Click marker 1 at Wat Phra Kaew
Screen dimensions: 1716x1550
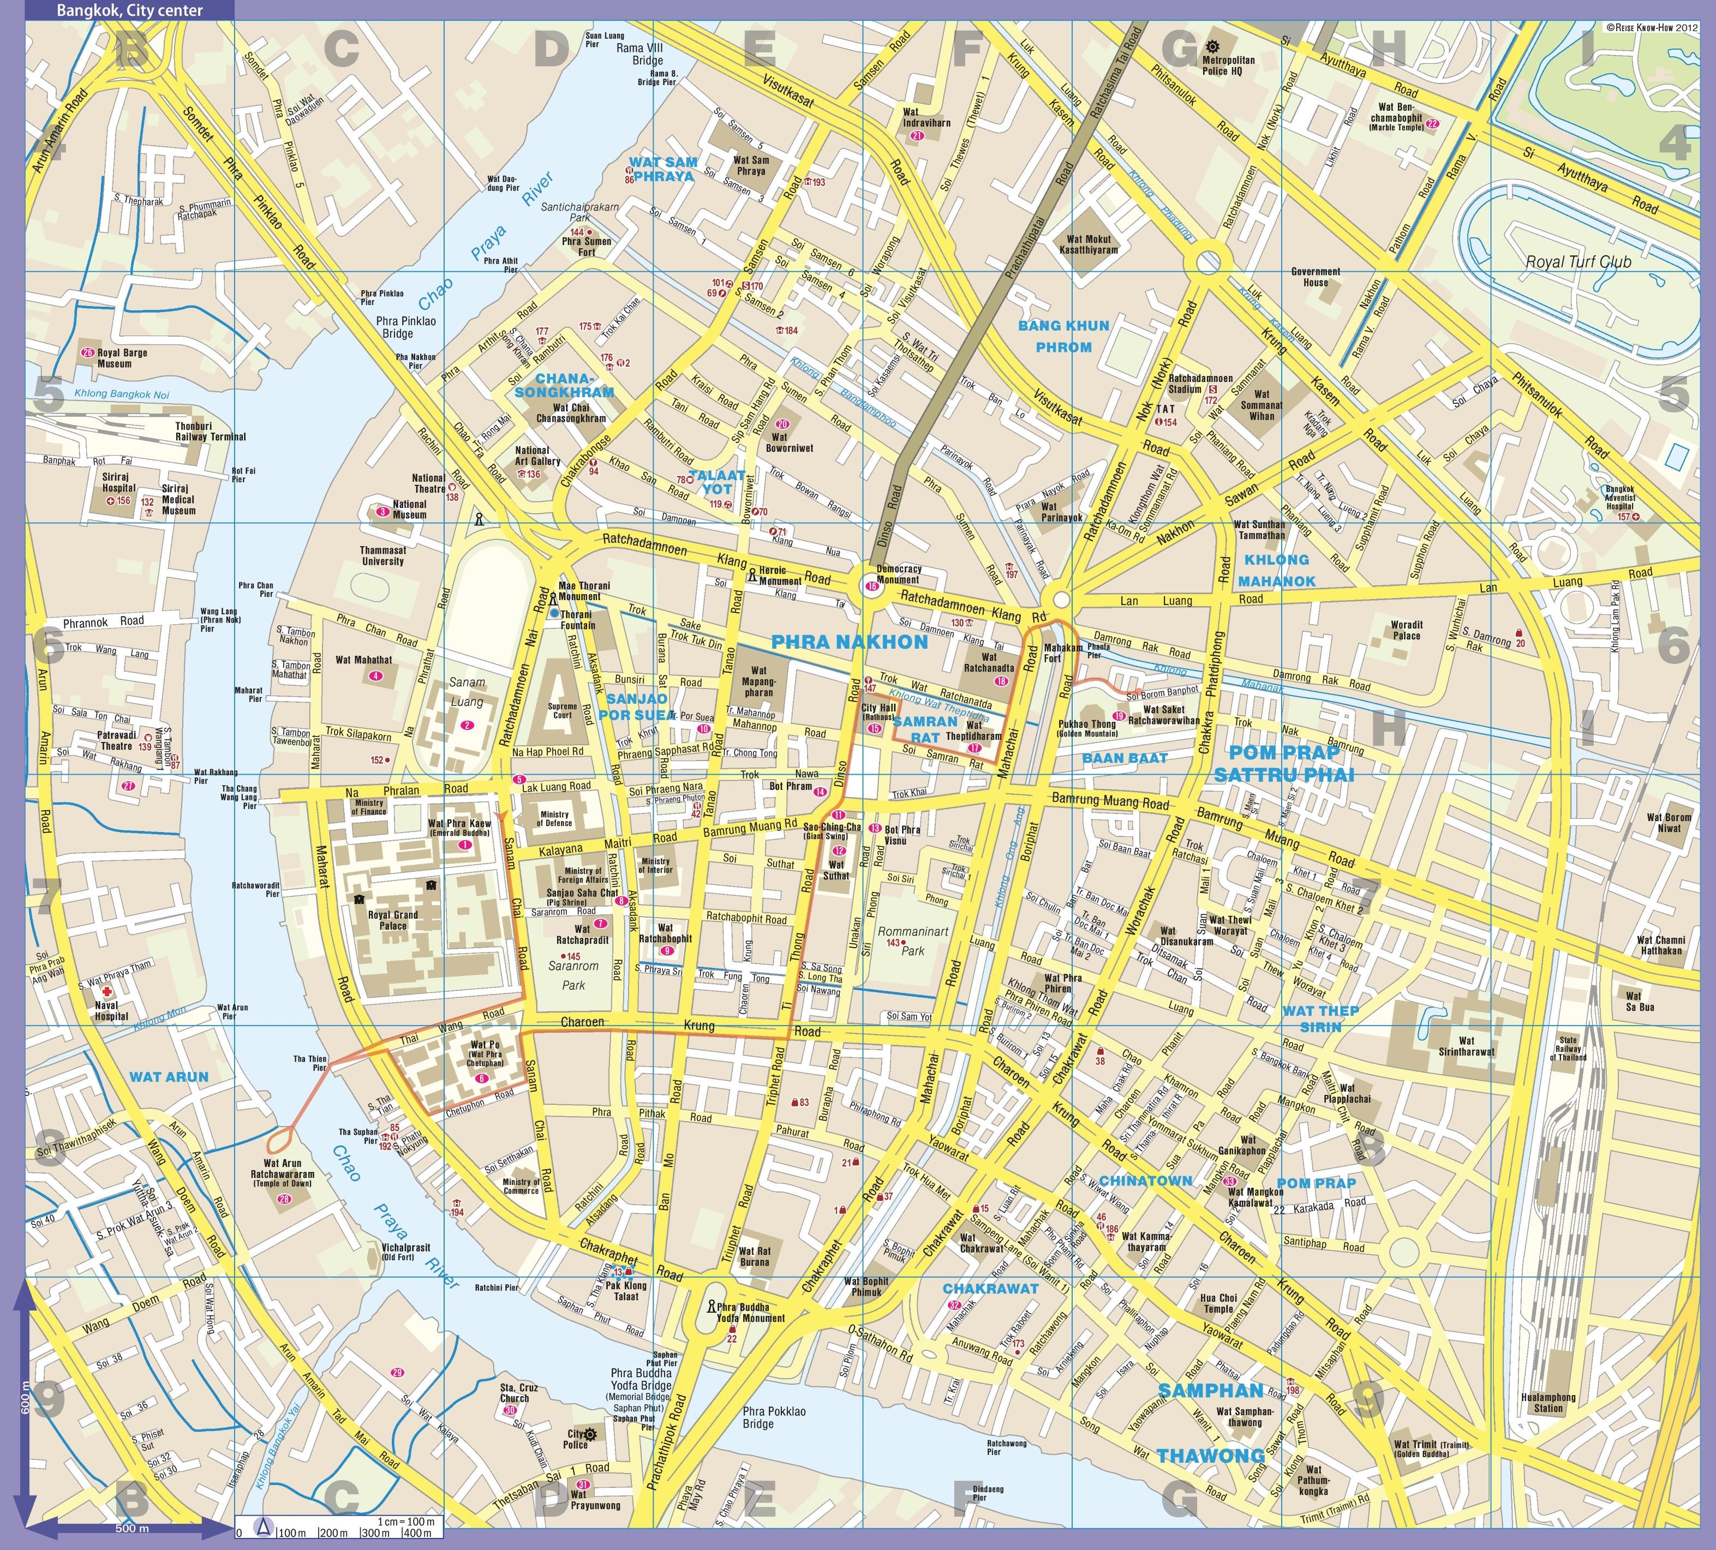click(465, 845)
